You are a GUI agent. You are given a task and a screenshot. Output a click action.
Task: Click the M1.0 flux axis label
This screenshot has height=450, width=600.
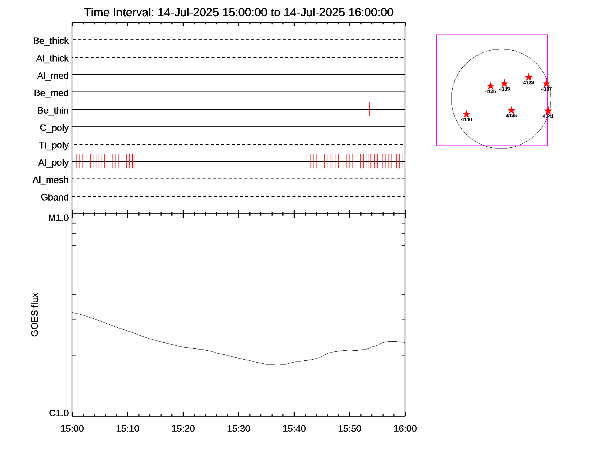[58, 218]
